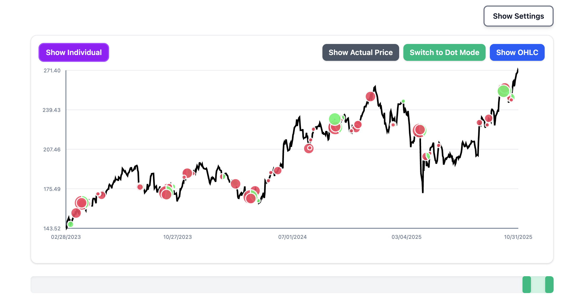Image resolution: width=585 pixels, height=307 pixels.
Task: Click the red bubble near the early 2025 high
Action: (x=370, y=97)
